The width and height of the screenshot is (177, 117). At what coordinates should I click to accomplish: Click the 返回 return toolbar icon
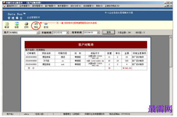tap(46, 25)
